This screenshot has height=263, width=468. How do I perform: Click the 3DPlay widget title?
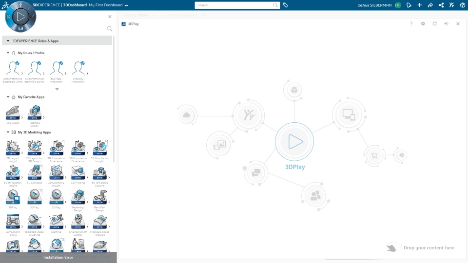point(134,24)
